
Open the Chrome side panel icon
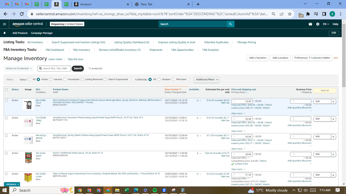[324, 14]
